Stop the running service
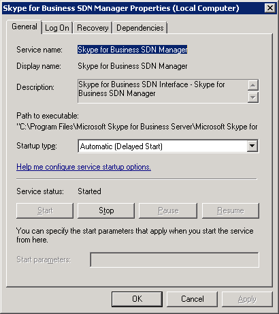This screenshot has height=314, width=279. pos(106,210)
